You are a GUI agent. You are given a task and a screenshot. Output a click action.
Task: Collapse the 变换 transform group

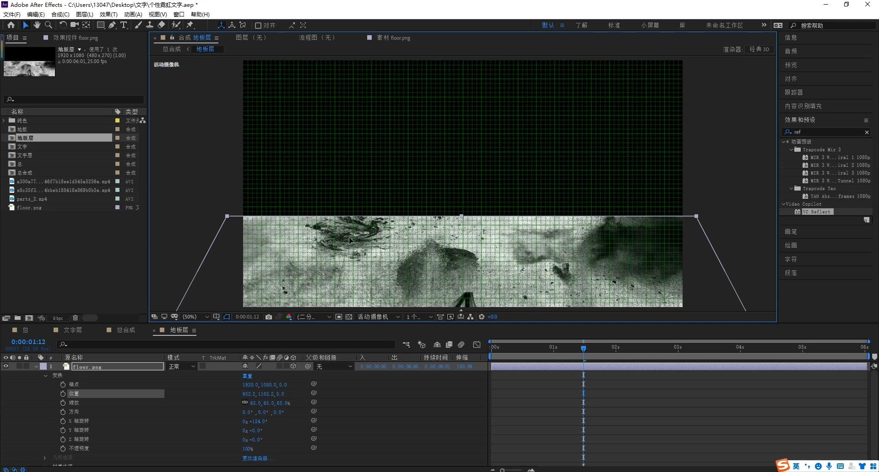pyautogui.click(x=45, y=376)
